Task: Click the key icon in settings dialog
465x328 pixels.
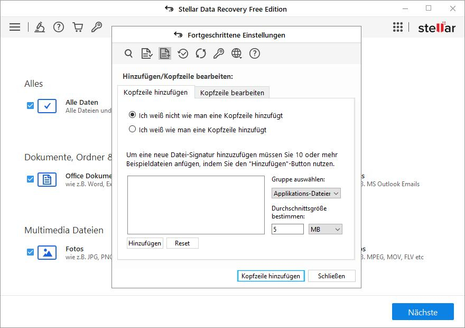Action: (x=219, y=53)
